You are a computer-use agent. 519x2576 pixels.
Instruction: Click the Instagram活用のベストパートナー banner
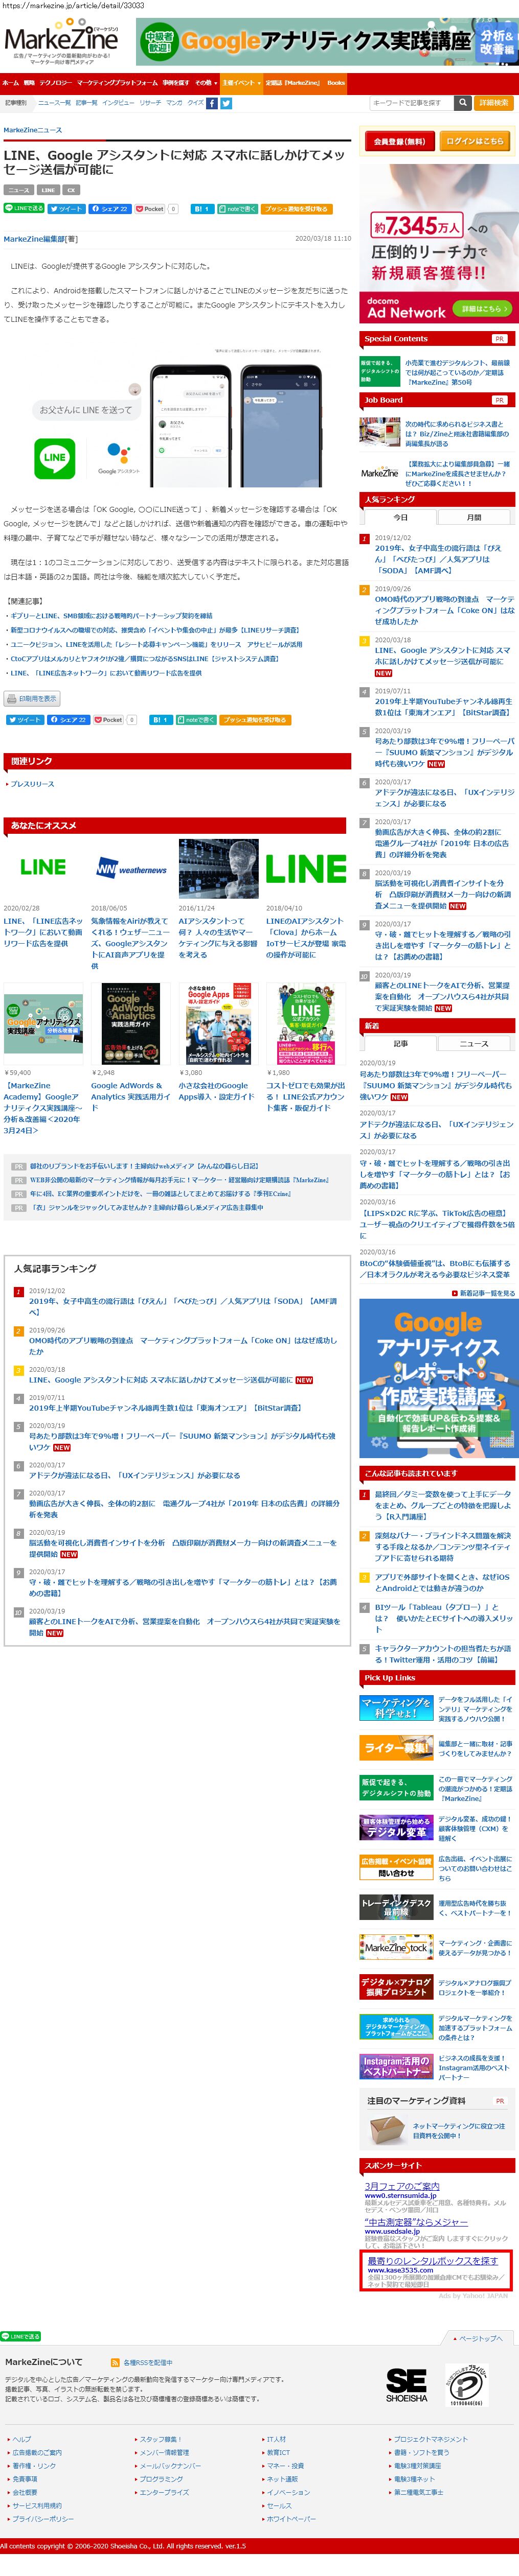396,2066
